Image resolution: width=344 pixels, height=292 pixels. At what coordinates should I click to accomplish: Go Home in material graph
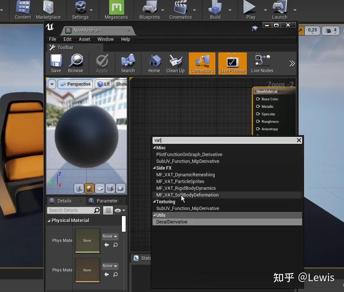(154, 63)
